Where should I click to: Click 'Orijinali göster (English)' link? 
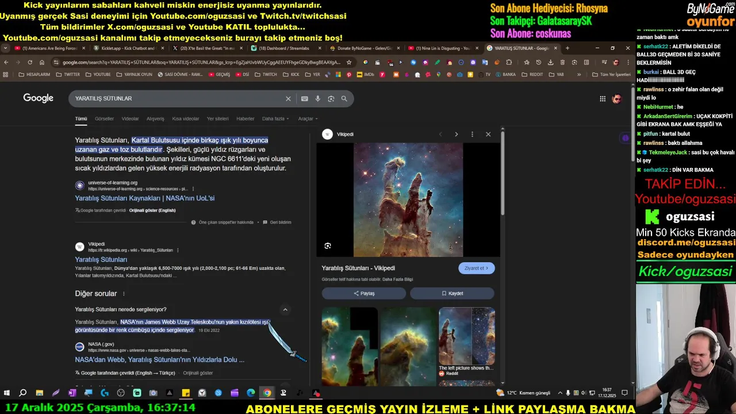pyautogui.click(x=152, y=210)
